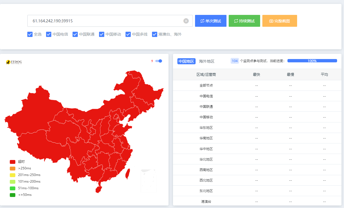Click the 平均 column header
This screenshot has width=344, height=208.
324,74
